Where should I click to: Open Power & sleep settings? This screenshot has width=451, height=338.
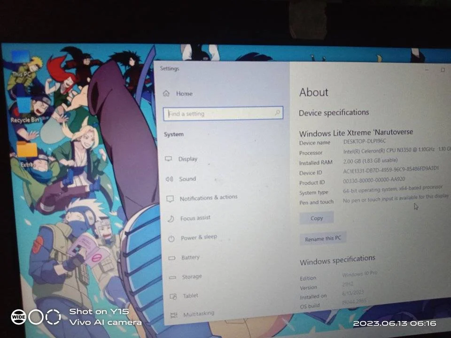pos(199,238)
